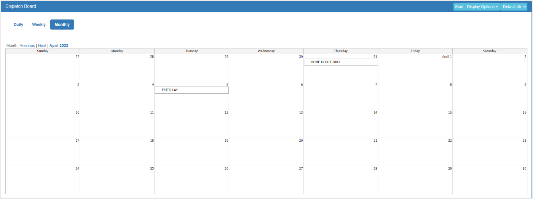This screenshot has width=533, height=199.
Task: Click the Monday column header
Action: tap(117, 51)
